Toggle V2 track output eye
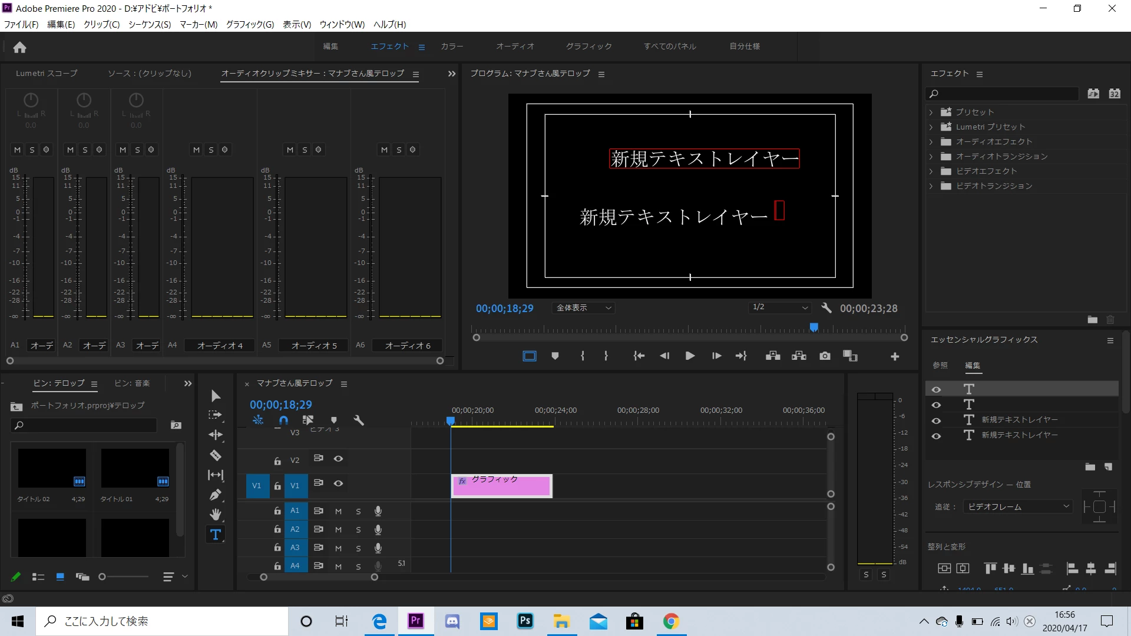 (x=338, y=459)
